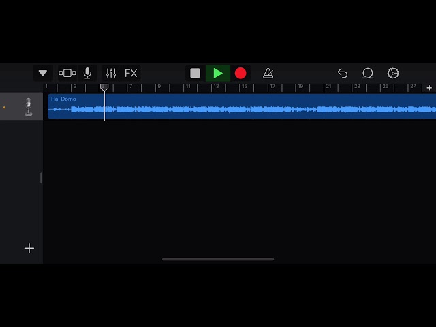436x327 pixels.
Task: Open the Loop Browser
Action: [x=368, y=73]
